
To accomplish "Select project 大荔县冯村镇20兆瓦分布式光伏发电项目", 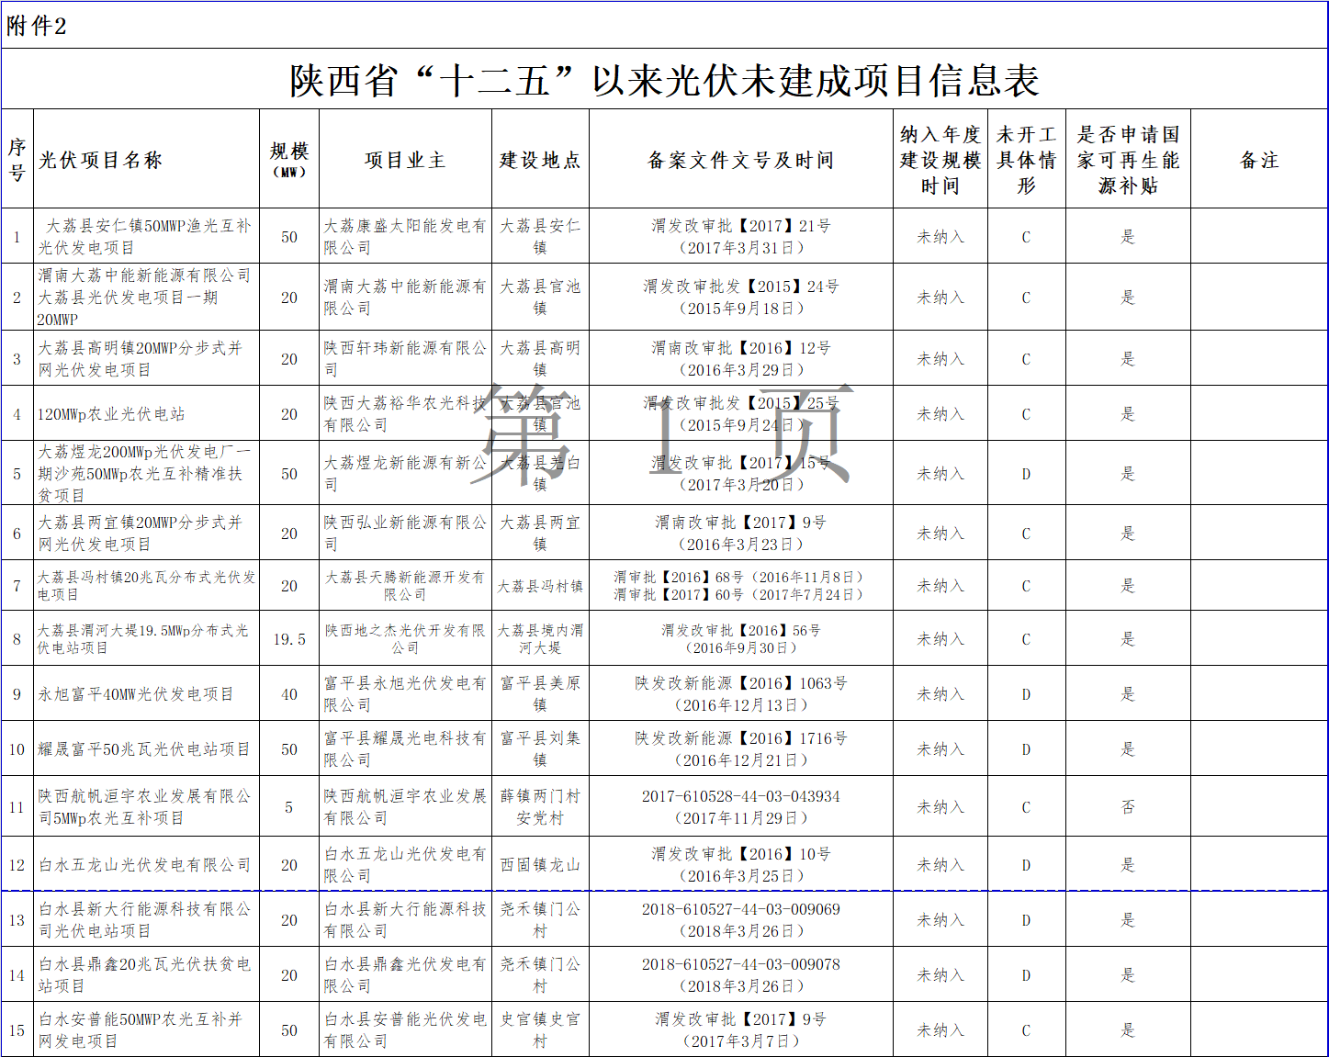I will pos(147,585).
